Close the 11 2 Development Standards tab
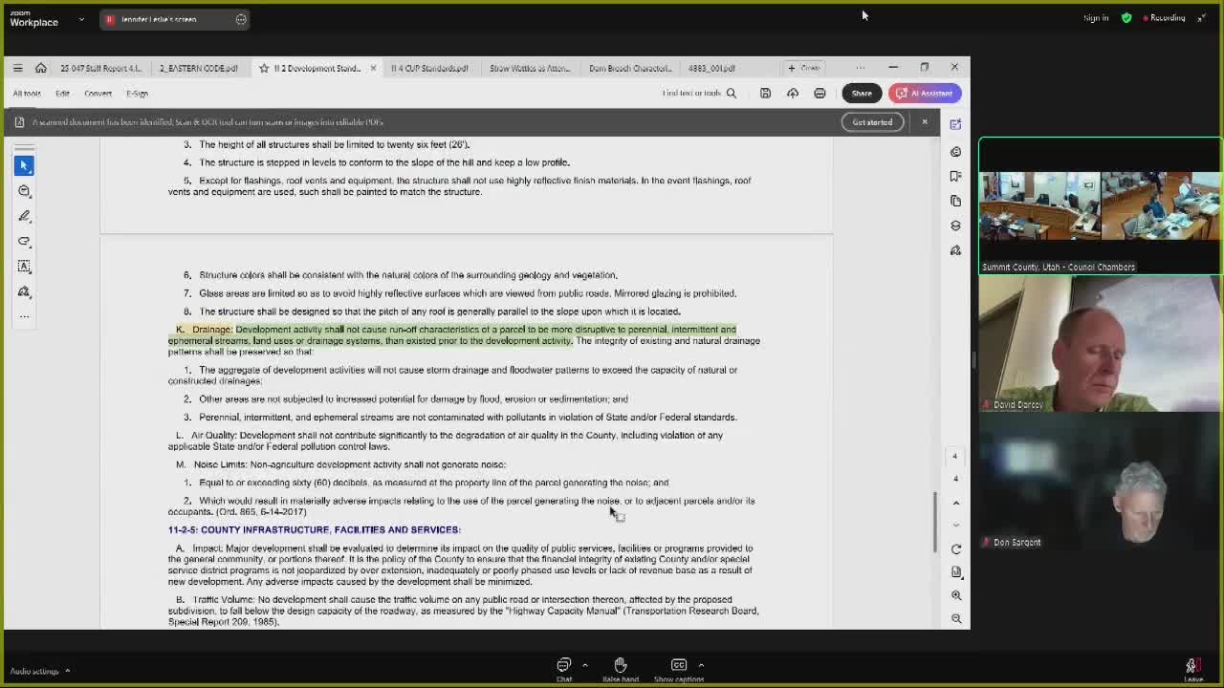 tap(373, 68)
